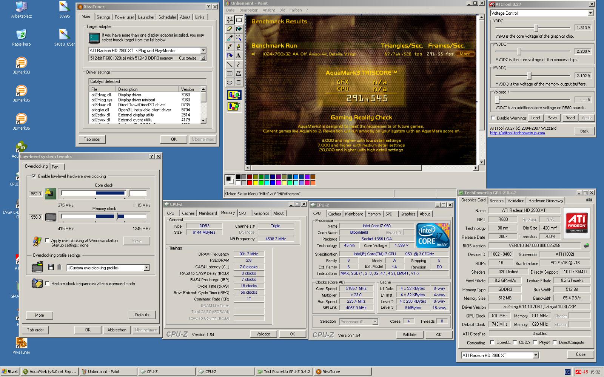This screenshot has width=604, height=377.
Task: Click the core clock value field 962.0
Action: (x=36, y=193)
